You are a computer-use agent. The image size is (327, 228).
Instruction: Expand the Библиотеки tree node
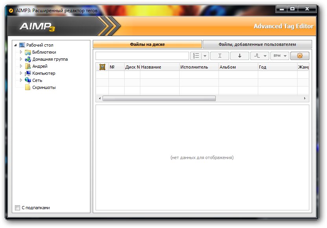[x=21, y=52]
